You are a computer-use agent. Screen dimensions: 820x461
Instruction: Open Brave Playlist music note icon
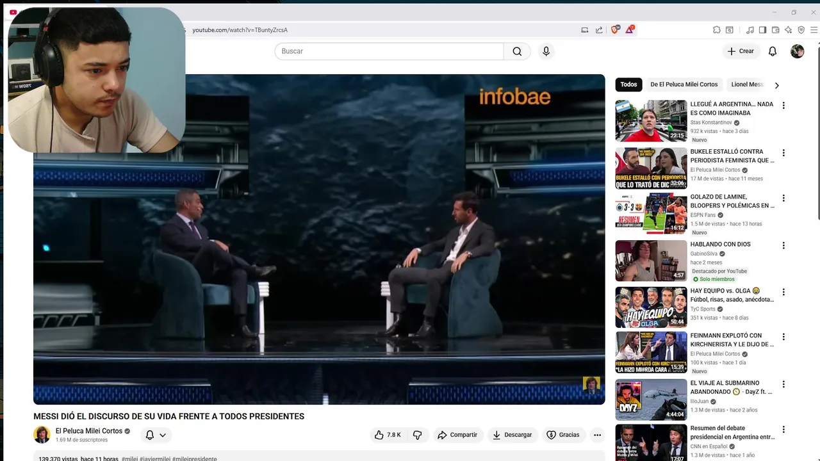tap(750, 29)
